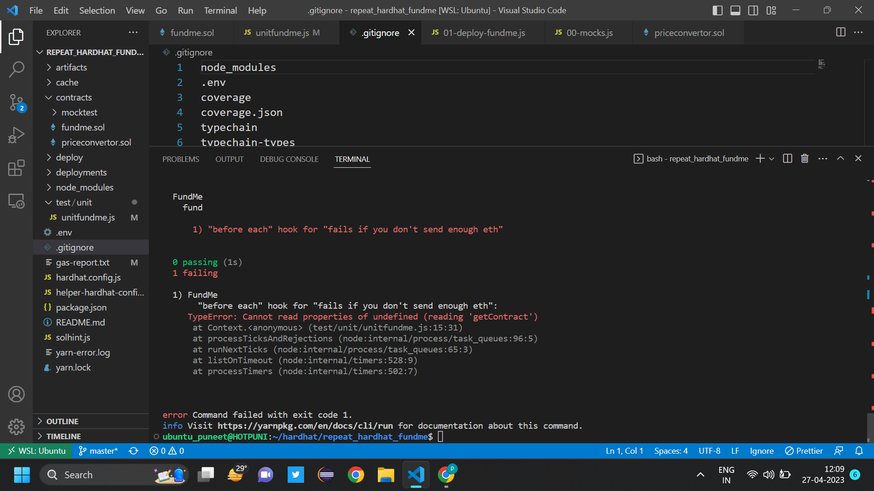Open hardhat.config.js in the explorer

91,277
